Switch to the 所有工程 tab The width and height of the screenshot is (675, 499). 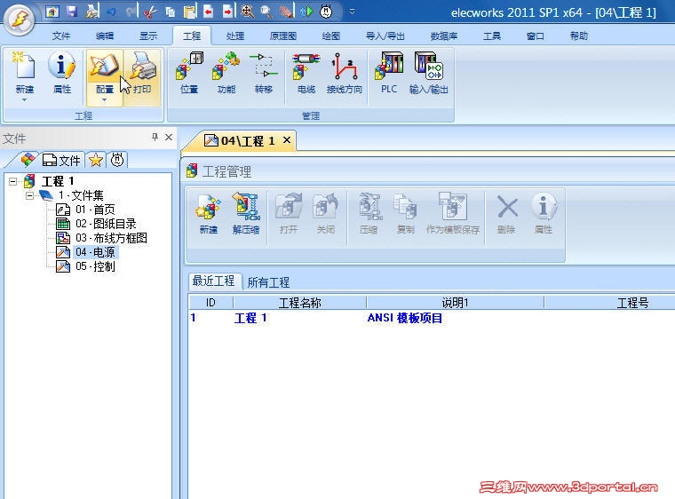[268, 283]
